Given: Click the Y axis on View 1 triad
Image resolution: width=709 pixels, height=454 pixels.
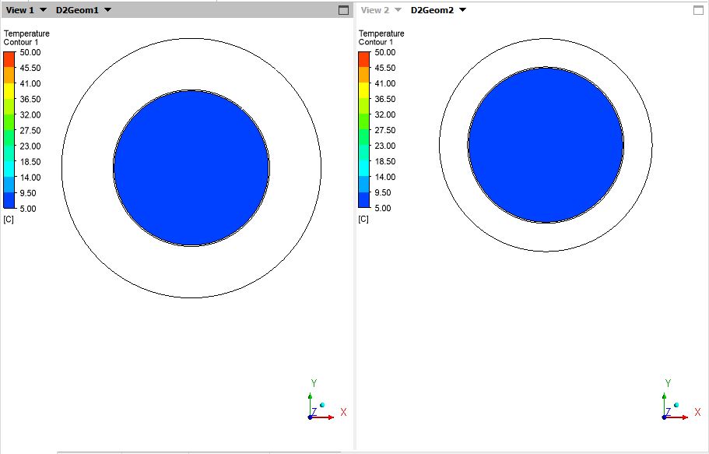Looking at the screenshot, I should pyautogui.click(x=314, y=382).
